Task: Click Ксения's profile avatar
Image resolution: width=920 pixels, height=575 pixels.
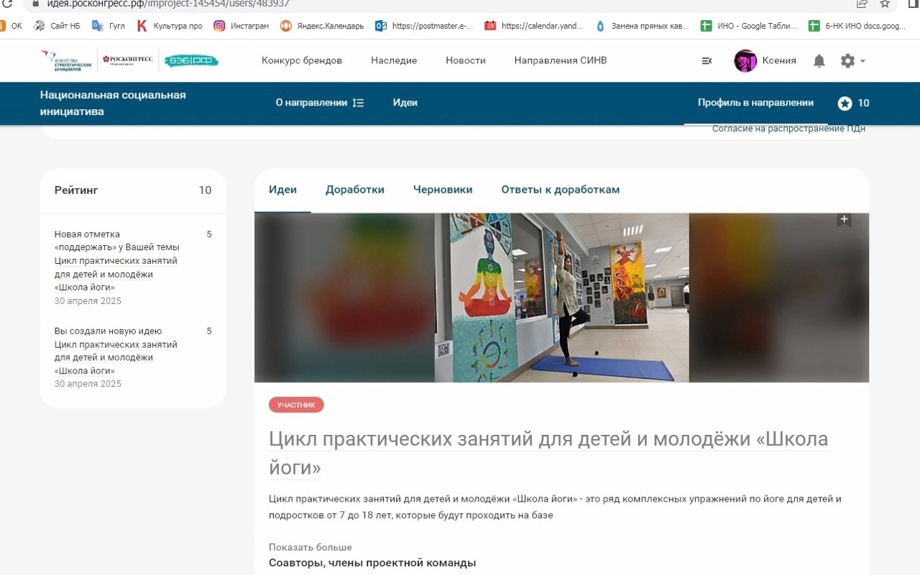Action: (x=745, y=61)
